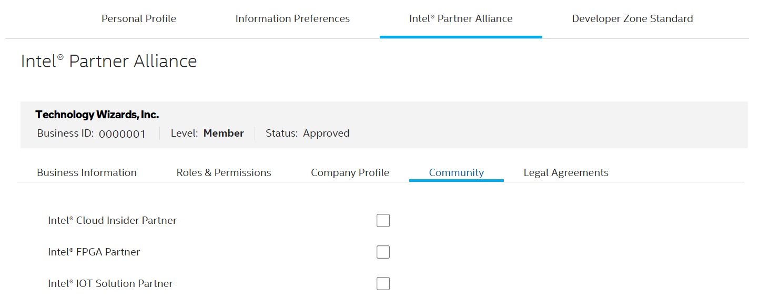759x308 pixels.
Task: Tick the Intel FPGA Partner checkbox
Action: (383, 252)
